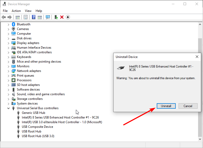Select the plain USB Root Hub entry
The image size is (203, 148).
pos(31,131)
